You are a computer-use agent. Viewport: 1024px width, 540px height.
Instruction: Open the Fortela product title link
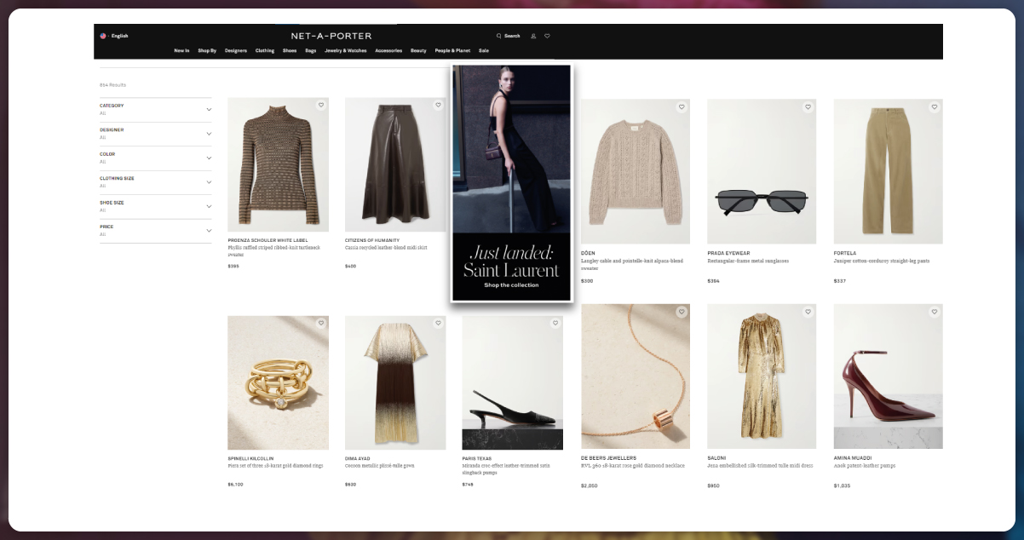click(845, 253)
